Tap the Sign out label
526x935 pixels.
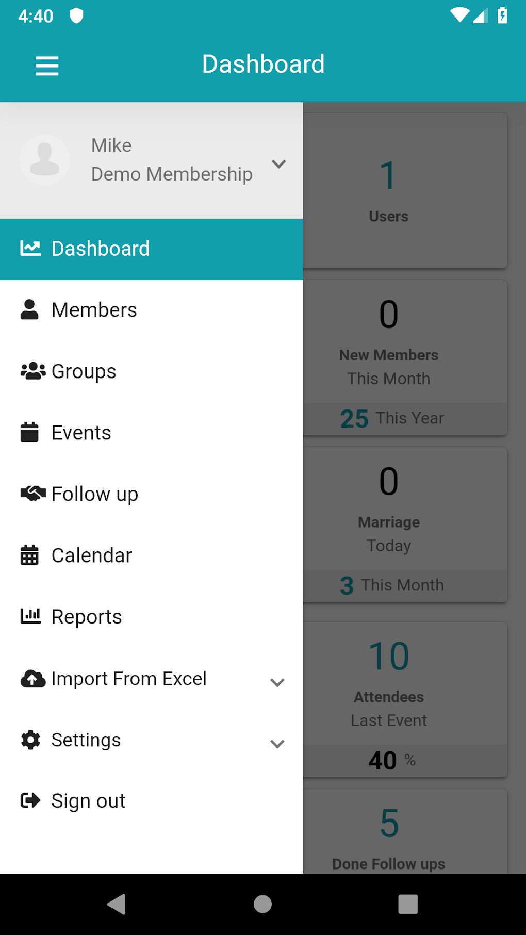(x=88, y=801)
